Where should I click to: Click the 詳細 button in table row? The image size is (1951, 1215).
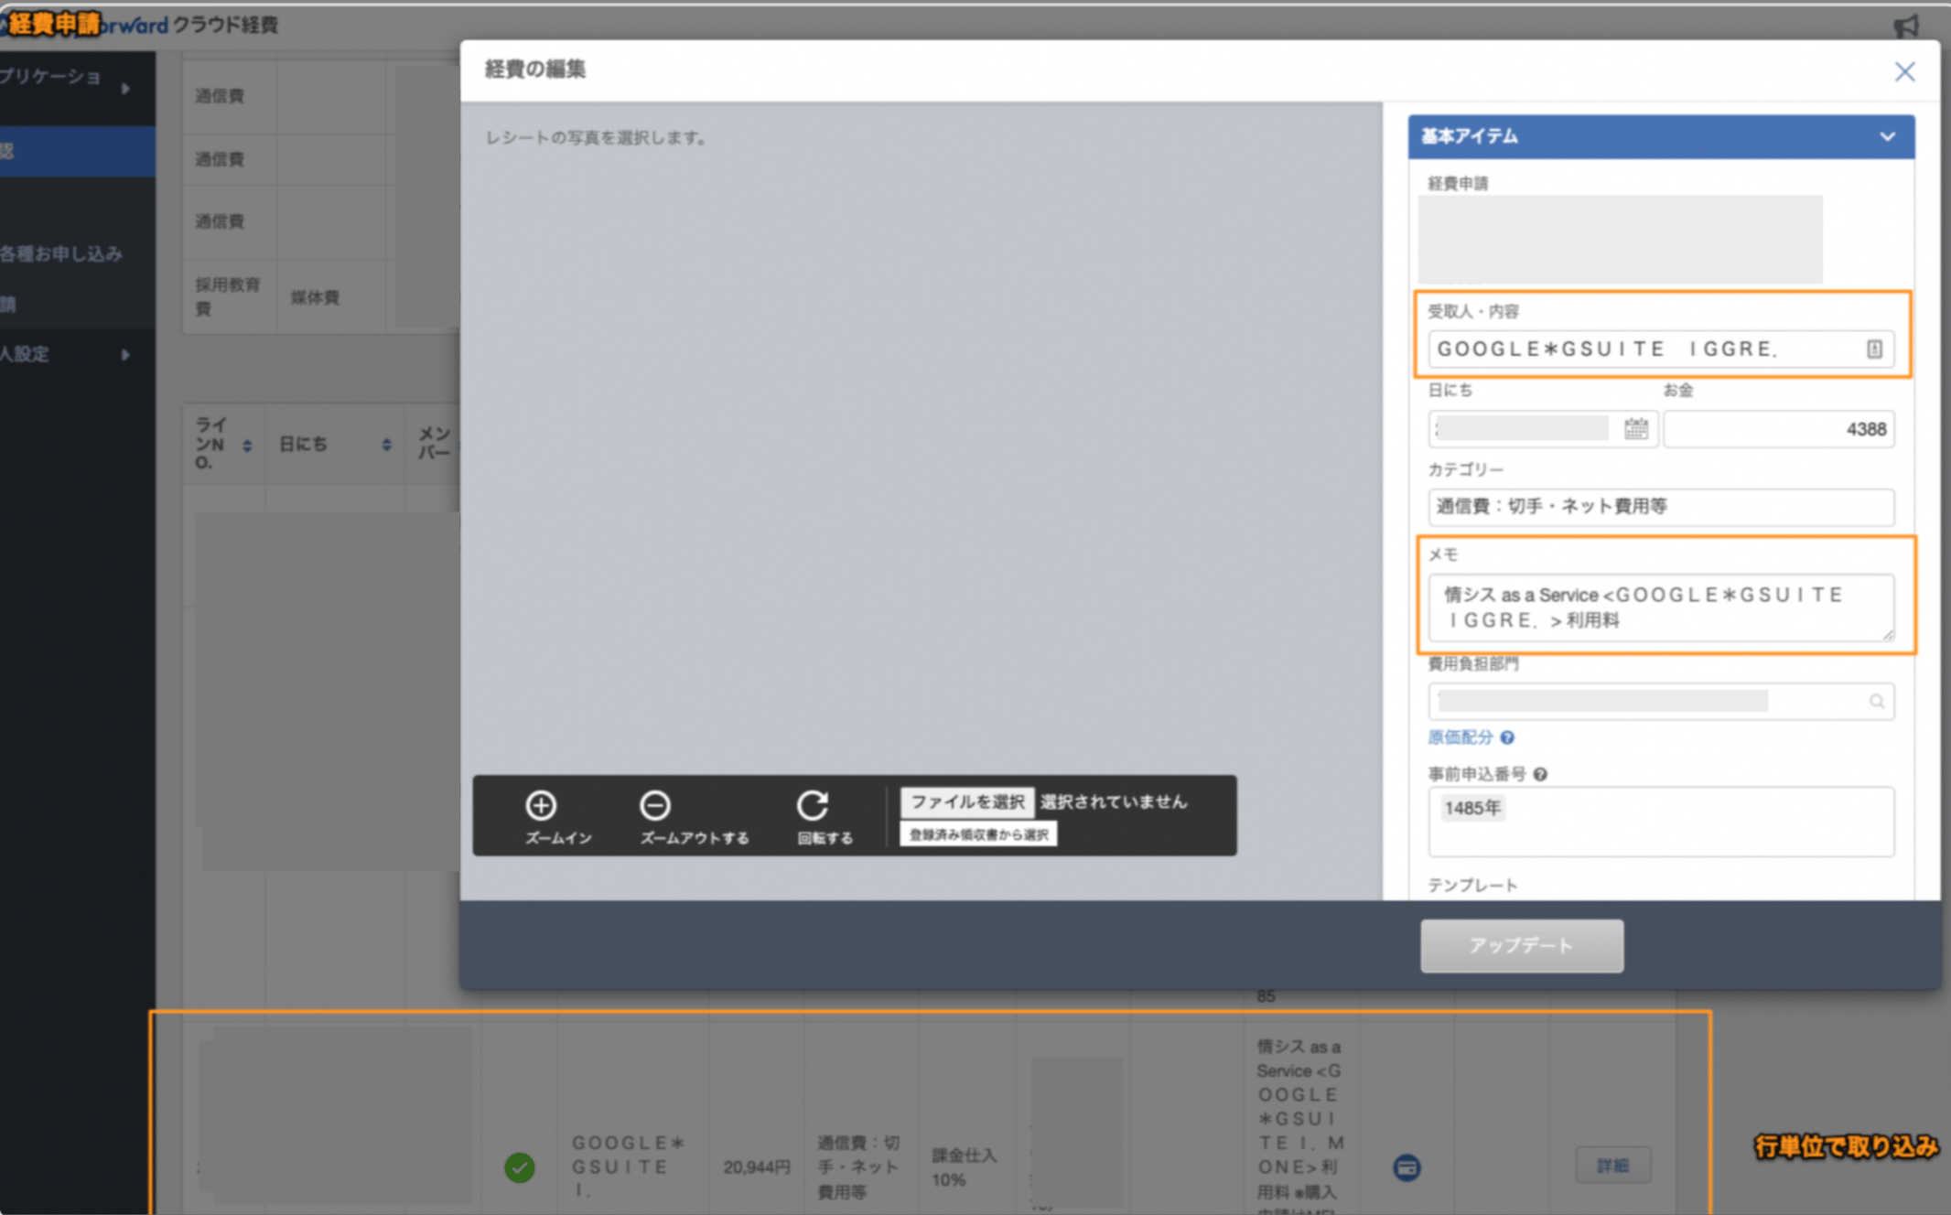click(1612, 1166)
